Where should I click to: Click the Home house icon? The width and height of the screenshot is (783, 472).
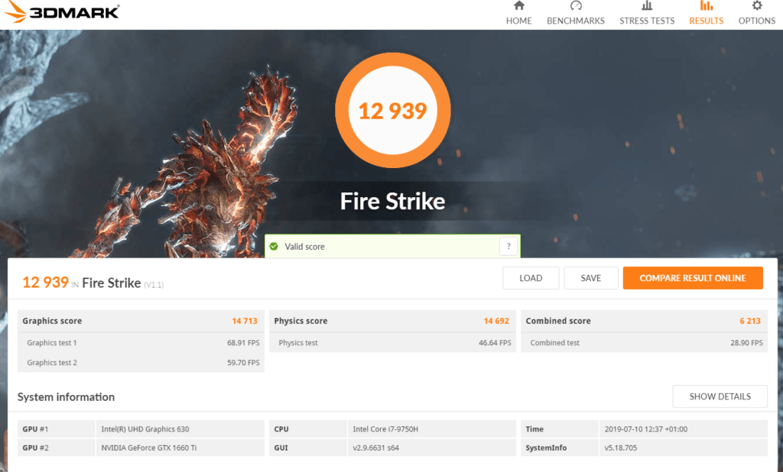(518, 6)
